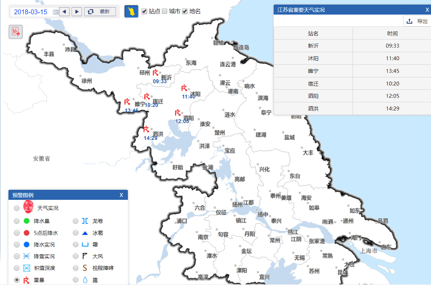
Task: Click the 14:29 time cell
Action: point(392,108)
